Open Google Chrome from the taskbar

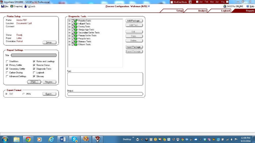click(28, 139)
